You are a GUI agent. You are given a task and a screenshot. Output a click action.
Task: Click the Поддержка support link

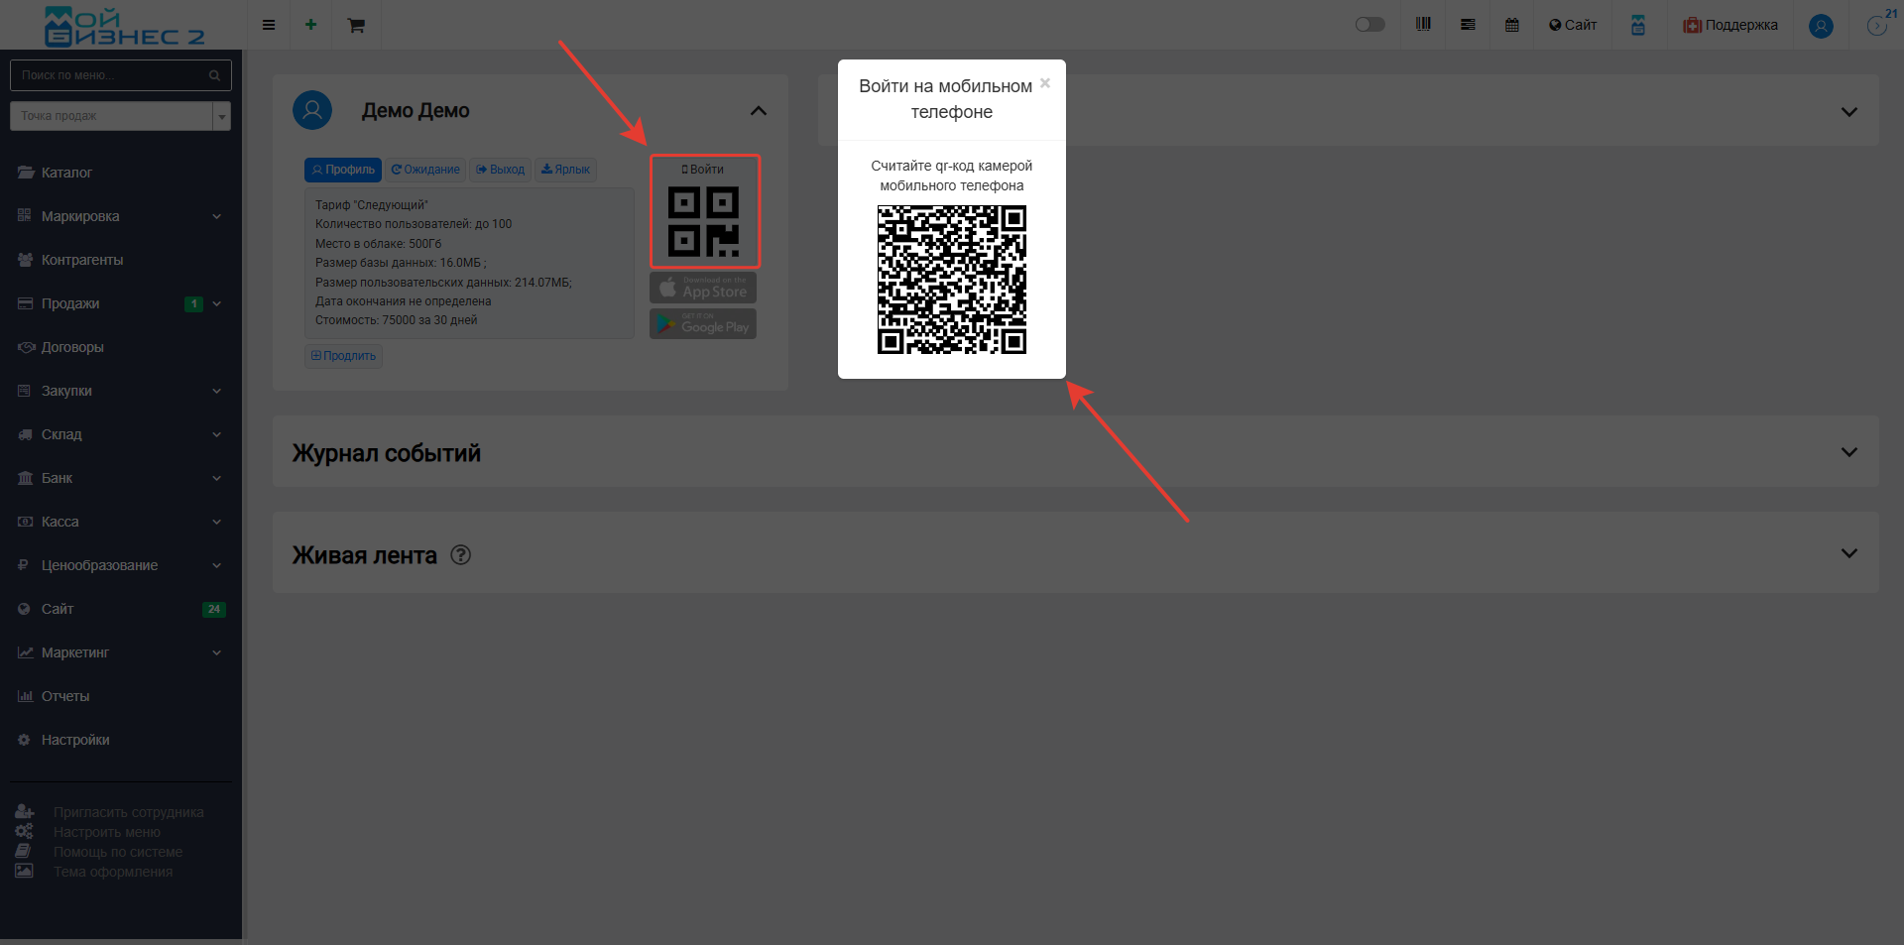click(x=1730, y=25)
